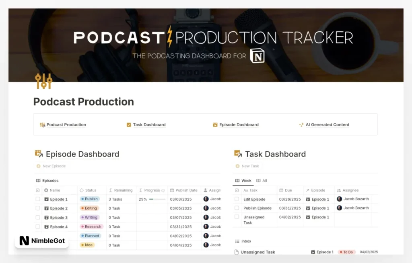Click the Notion logo in the banner
The image size is (412, 263).
257,56
